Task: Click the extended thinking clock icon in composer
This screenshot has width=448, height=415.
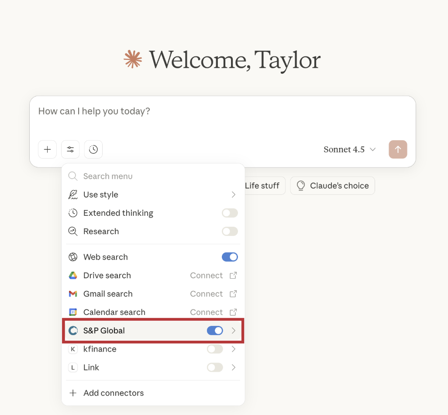Action: [x=93, y=149]
